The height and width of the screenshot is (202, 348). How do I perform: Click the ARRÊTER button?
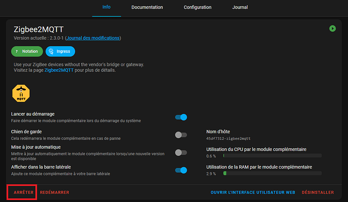[24, 192]
